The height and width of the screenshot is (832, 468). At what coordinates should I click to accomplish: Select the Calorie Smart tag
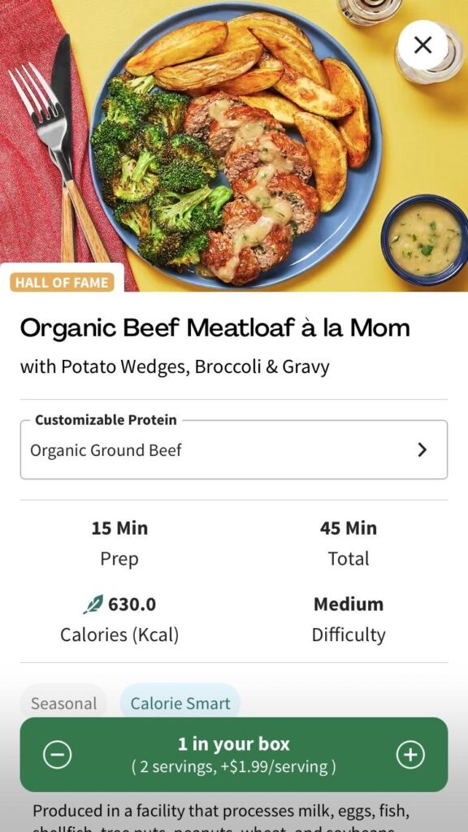tap(180, 704)
